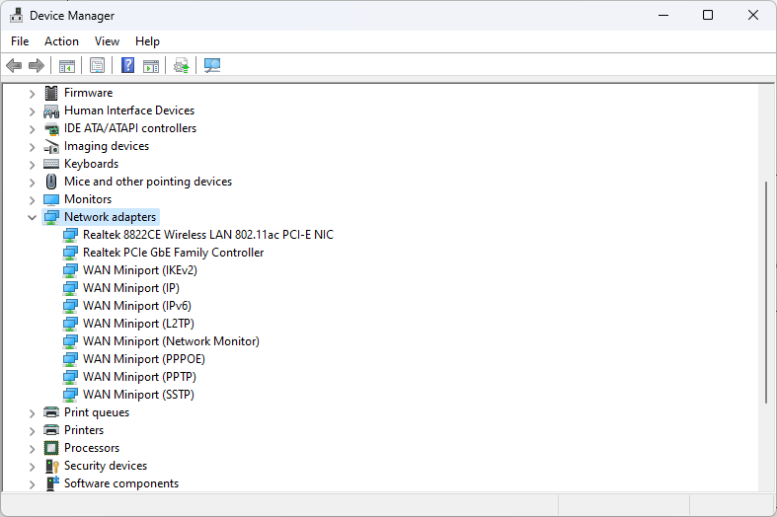Click the Forward arrow toolbar icon

pyautogui.click(x=37, y=66)
